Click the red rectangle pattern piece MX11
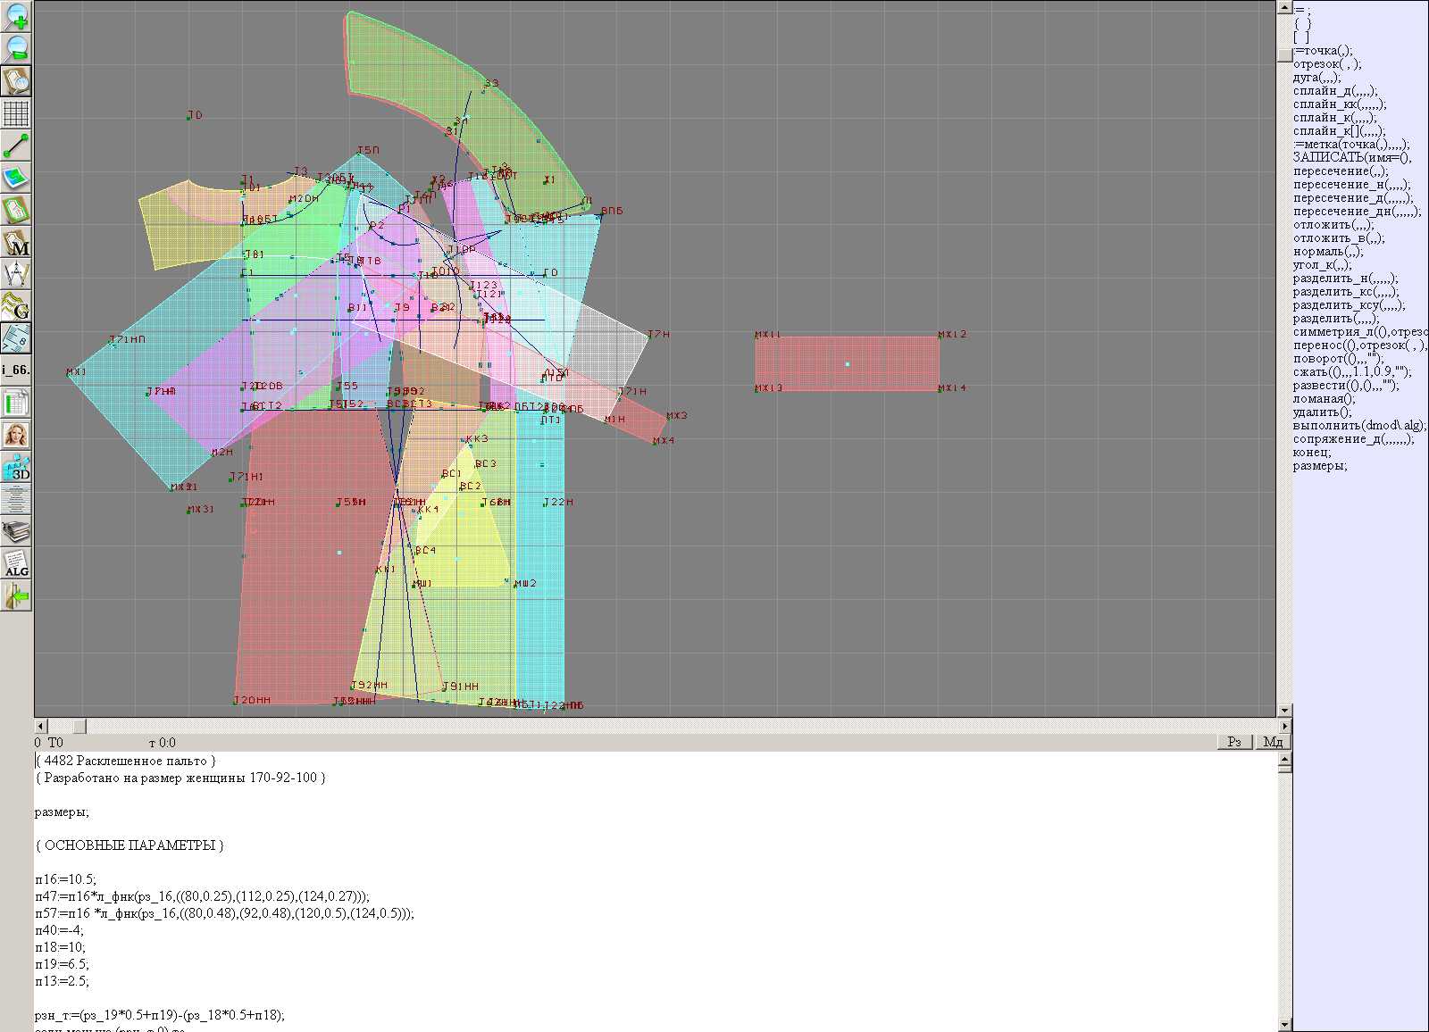This screenshot has height=1032, width=1429. click(847, 362)
